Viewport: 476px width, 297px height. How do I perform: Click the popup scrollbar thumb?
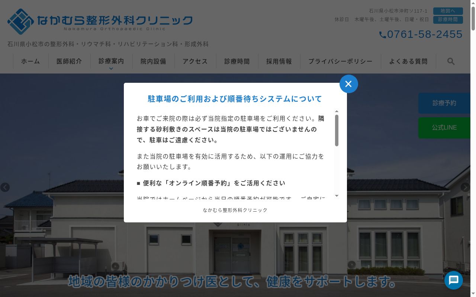[x=337, y=130]
